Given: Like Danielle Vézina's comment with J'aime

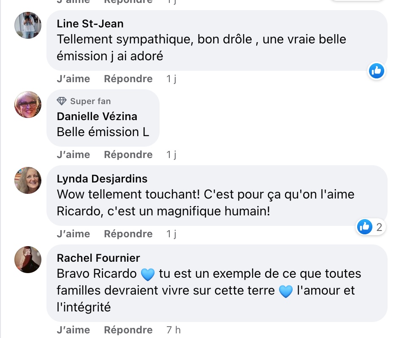Looking at the screenshot, I should click(x=73, y=155).
